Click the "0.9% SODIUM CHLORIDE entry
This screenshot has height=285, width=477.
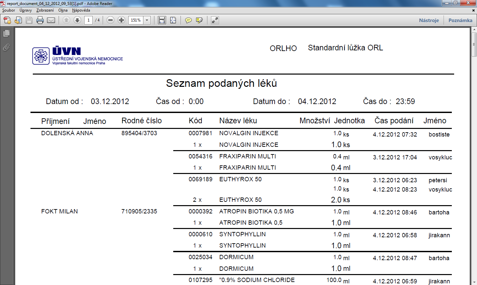pos(257,280)
